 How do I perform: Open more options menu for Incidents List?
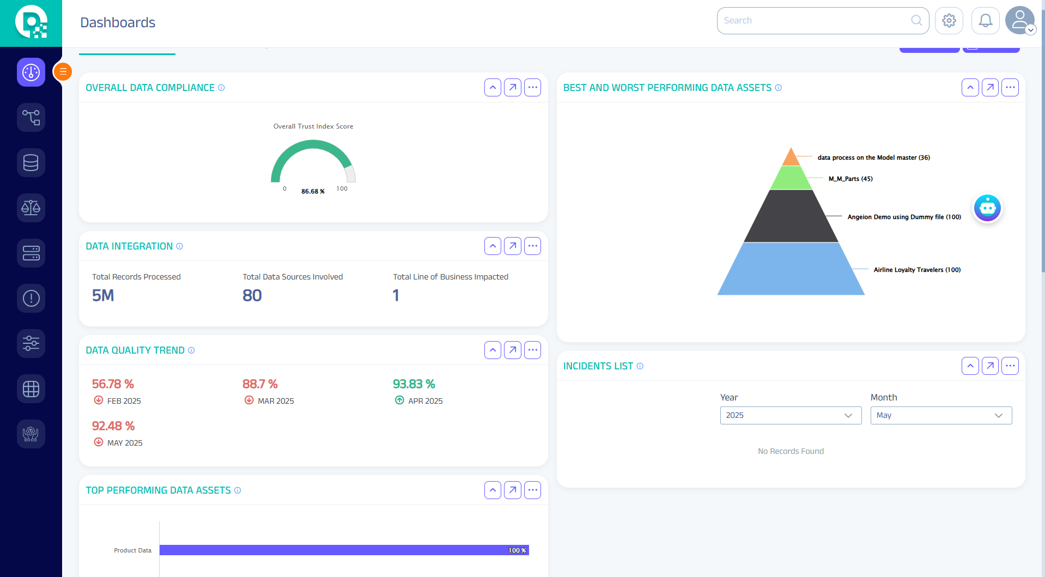[x=1010, y=366]
